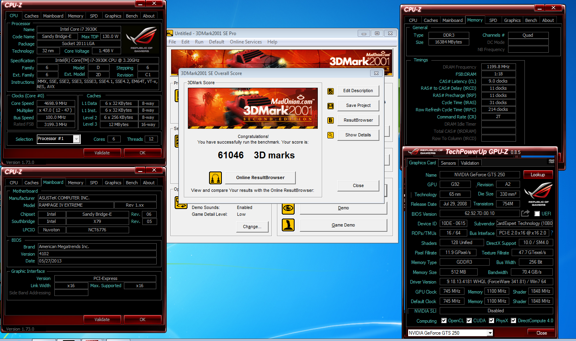Click the BIOS export arrow icon in GPU-Z
Image resolution: width=576 pixels, height=341 pixels.
coord(525,213)
